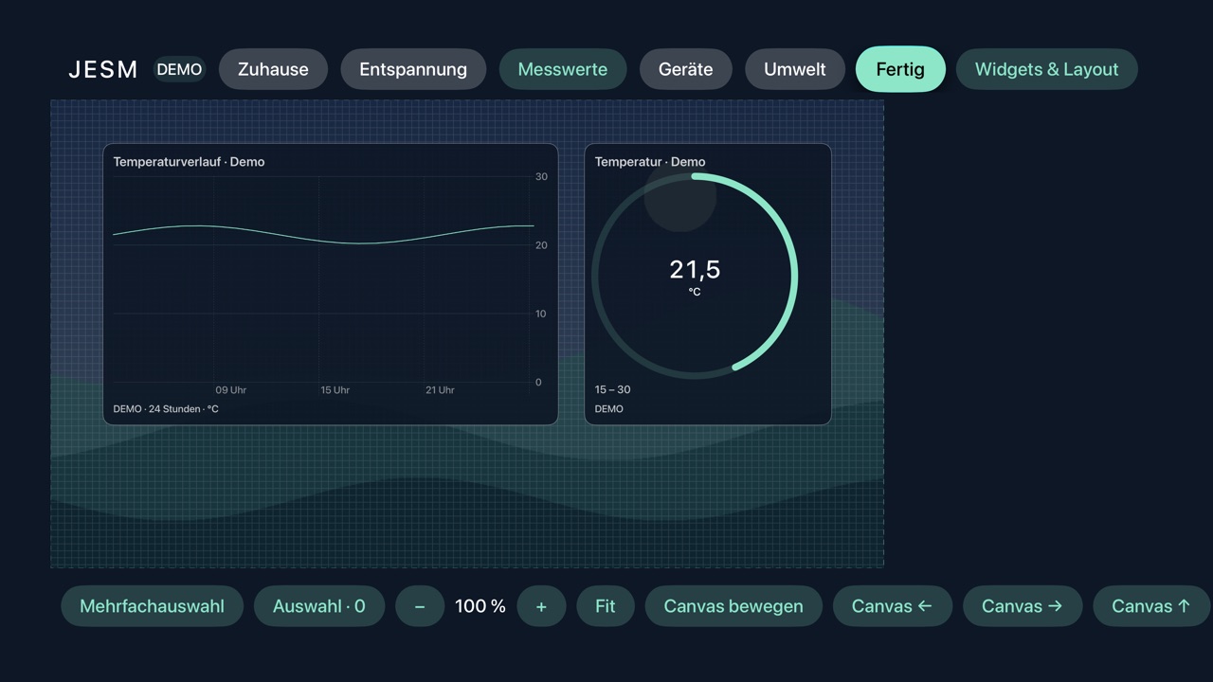Image resolution: width=1213 pixels, height=682 pixels.
Task: Move canvas up with Canvas ↑ button
Action: [x=1151, y=606]
